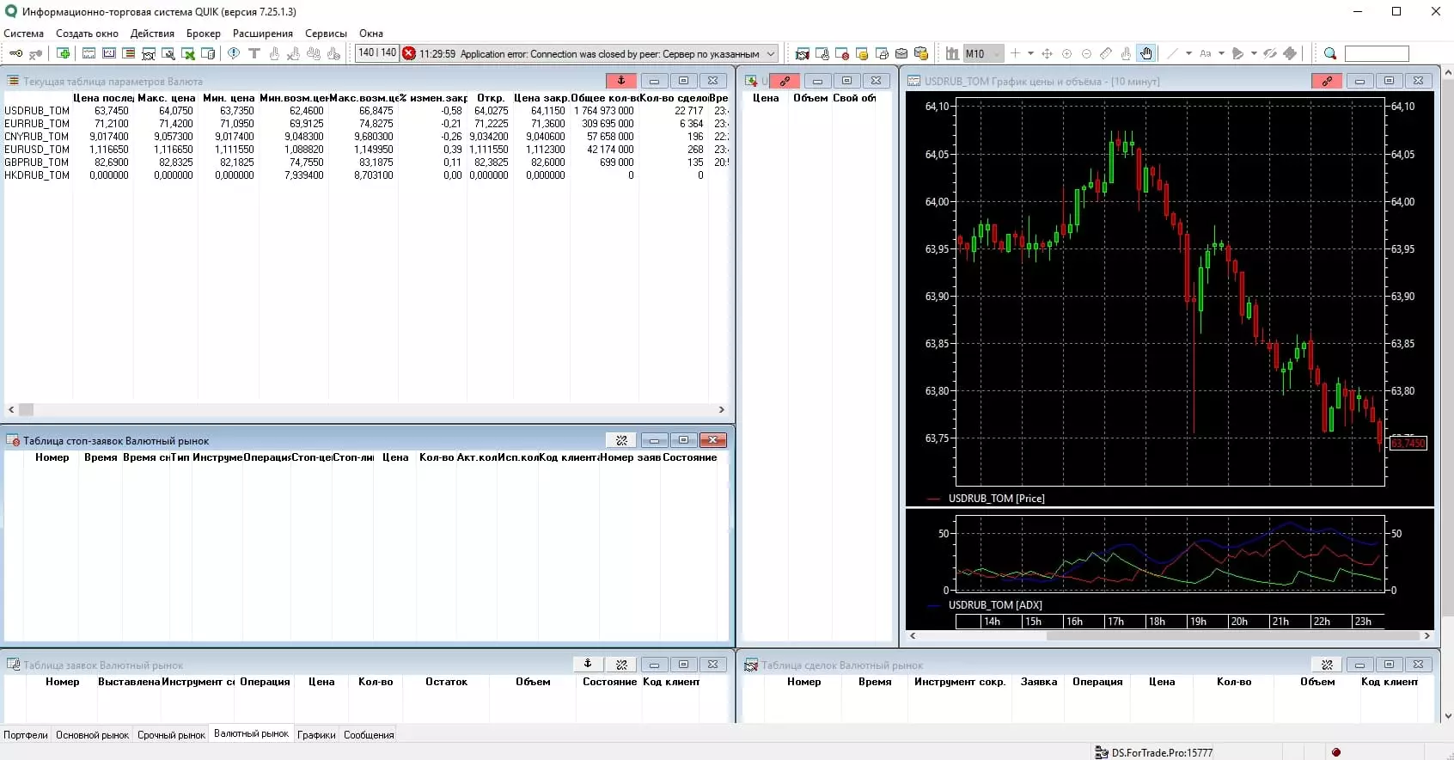Image resolution: width=1454 pixels, height=760 pixels.
Task: Toggle red link button on price chart window
Action: [1327, 81]
